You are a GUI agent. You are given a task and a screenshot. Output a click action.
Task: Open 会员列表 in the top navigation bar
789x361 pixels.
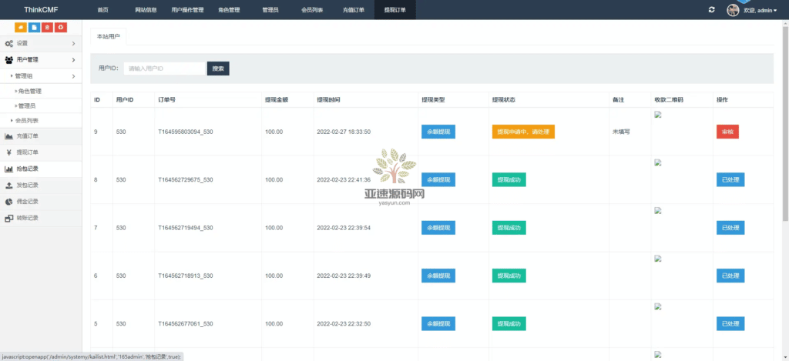tap(311, 10)
